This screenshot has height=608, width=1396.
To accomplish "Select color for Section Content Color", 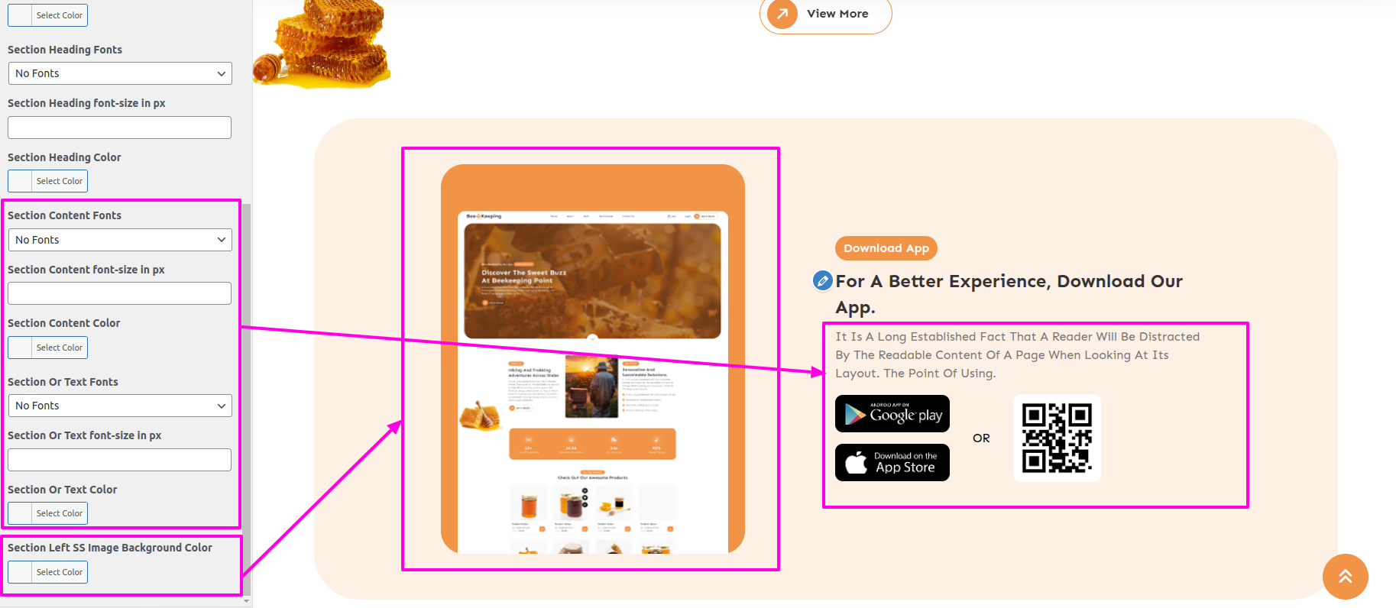I will [47, 348].
